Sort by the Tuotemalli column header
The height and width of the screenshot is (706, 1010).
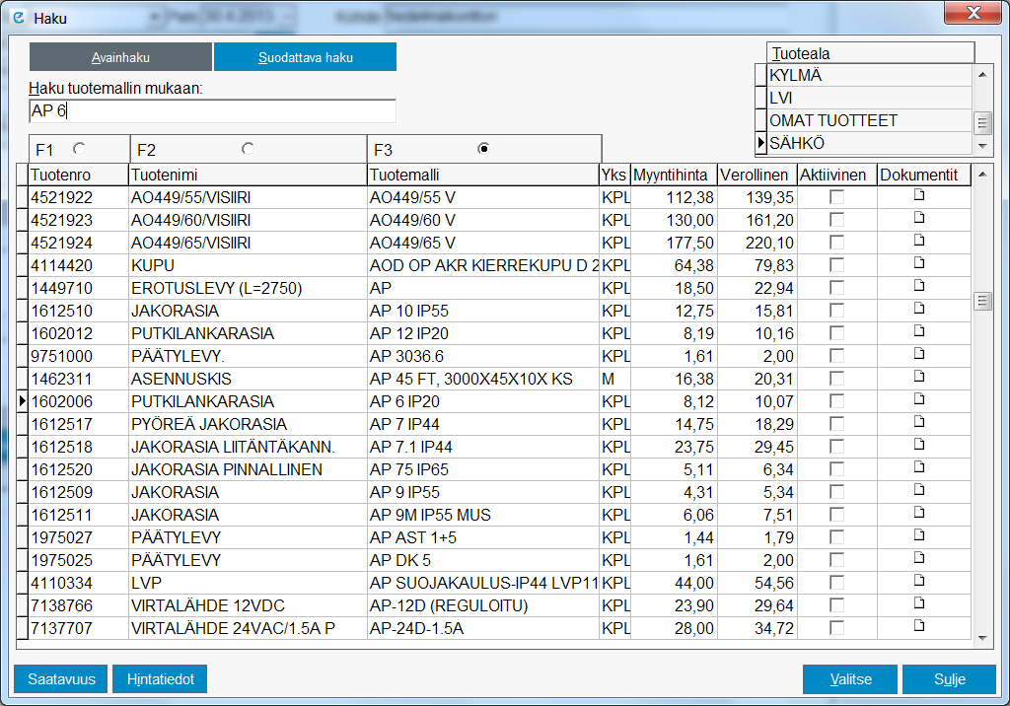click(x=483, y=175)
